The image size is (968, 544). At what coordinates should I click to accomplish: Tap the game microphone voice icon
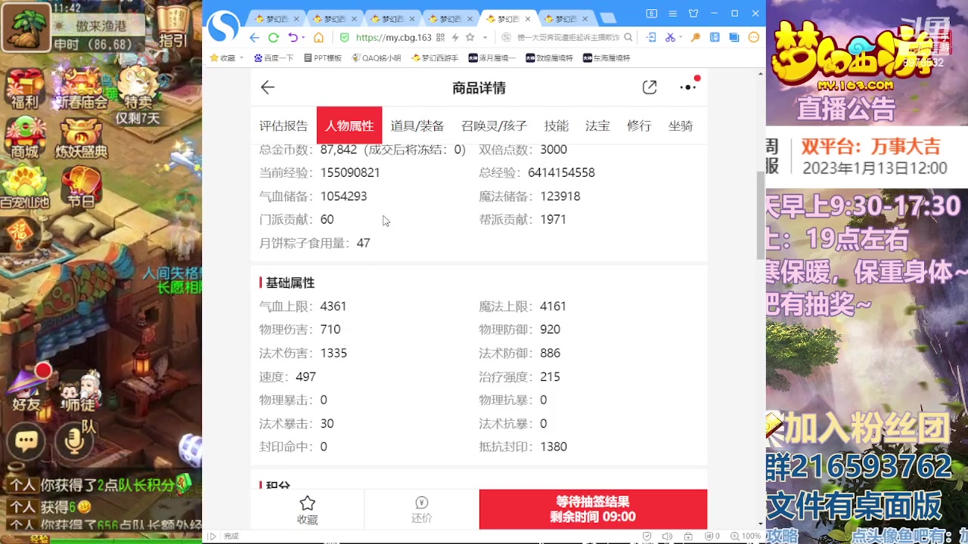(x=74, y=440)
